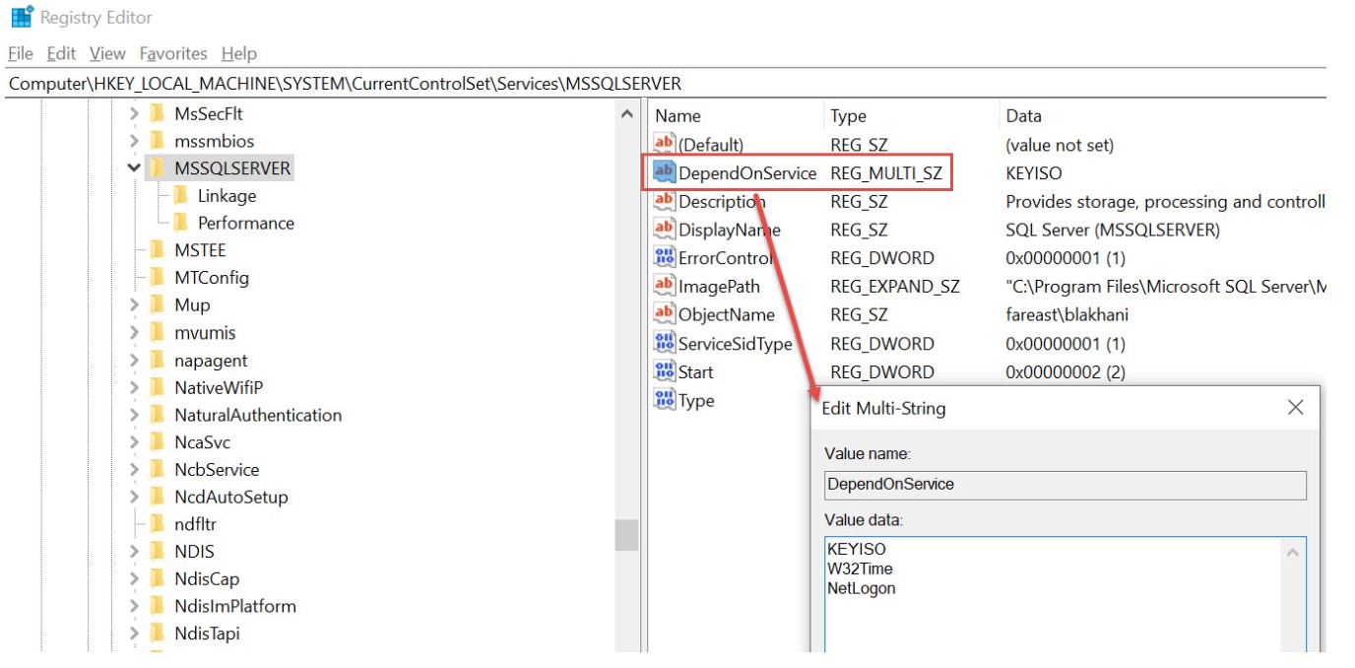The image size is (1355, 668).
Task: Expand the MsSecFlt tree node
Action: point(134,113)
